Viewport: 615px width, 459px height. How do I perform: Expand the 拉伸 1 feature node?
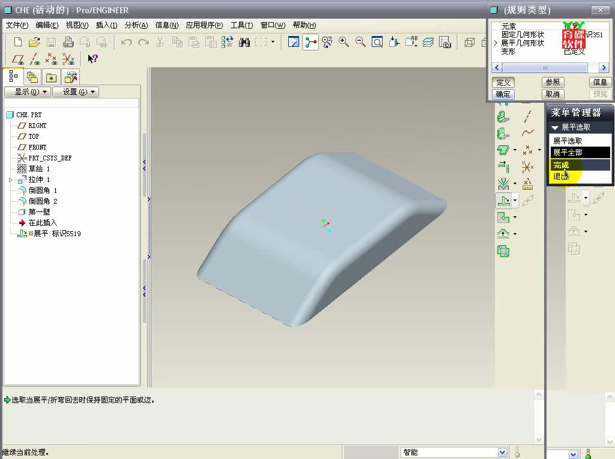(11, 180)
